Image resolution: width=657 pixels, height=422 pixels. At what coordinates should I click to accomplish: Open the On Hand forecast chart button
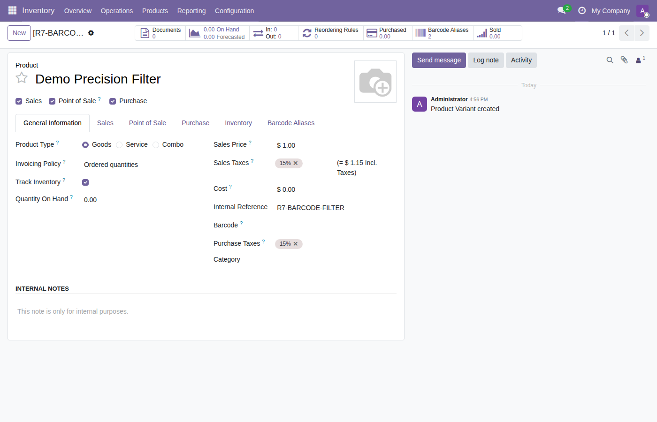pos(218,33)
